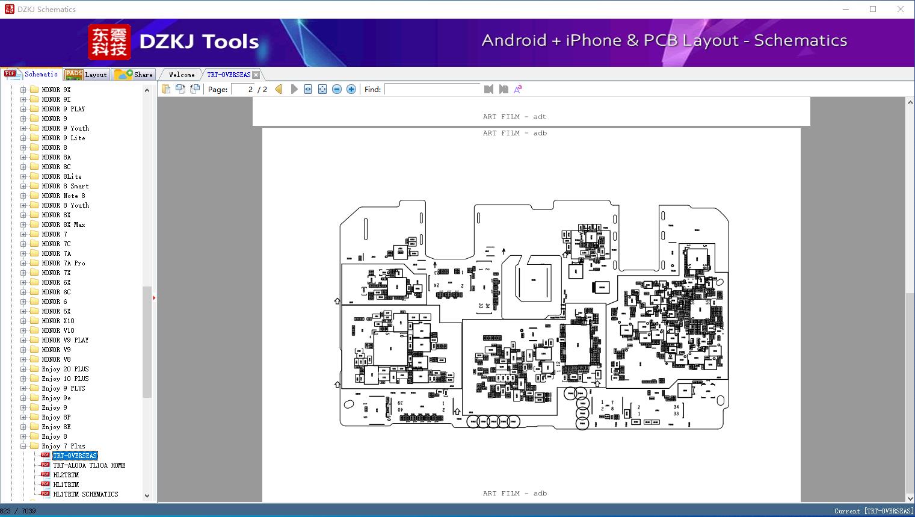Screen dimensions: 915x517
Task: Click the document viewer scroll up arrow
Action: (910, 103)
